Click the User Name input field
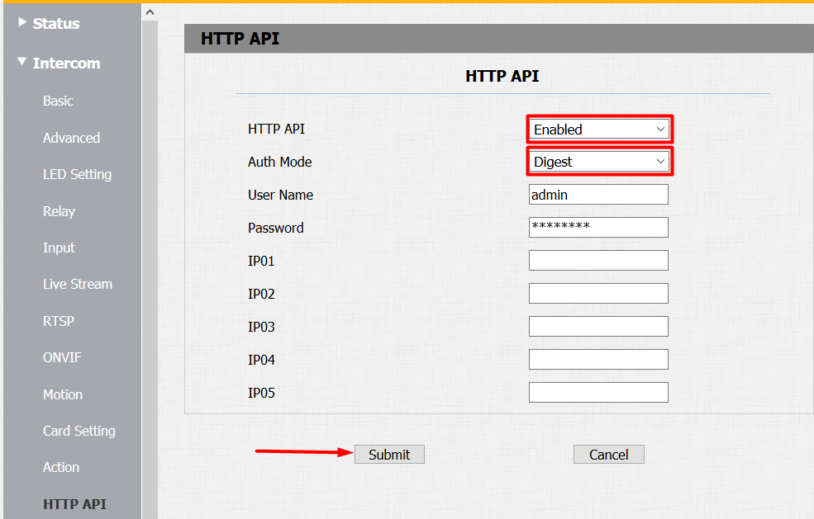814x519 pixels. (x=598, y=194)
